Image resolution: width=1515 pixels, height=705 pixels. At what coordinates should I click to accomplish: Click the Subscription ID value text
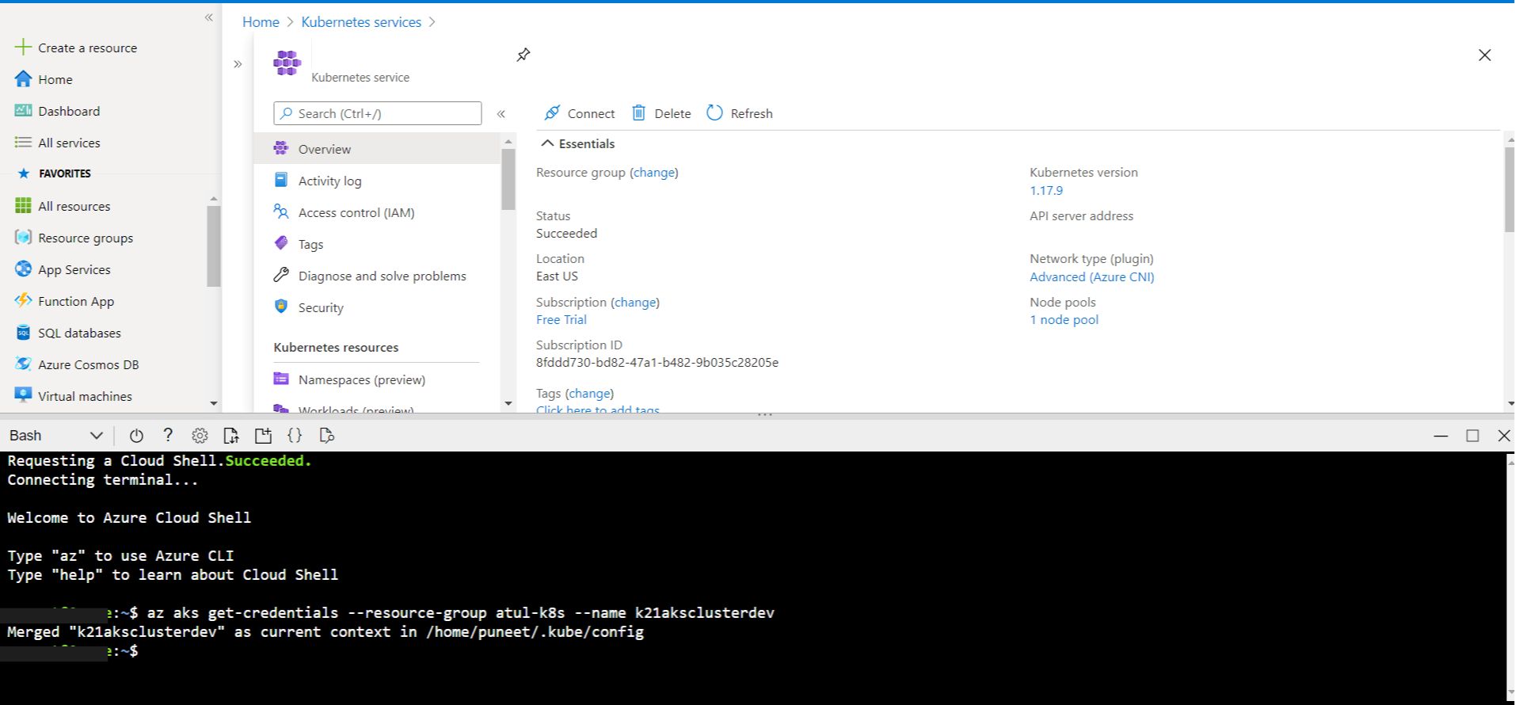coord(657,363)
